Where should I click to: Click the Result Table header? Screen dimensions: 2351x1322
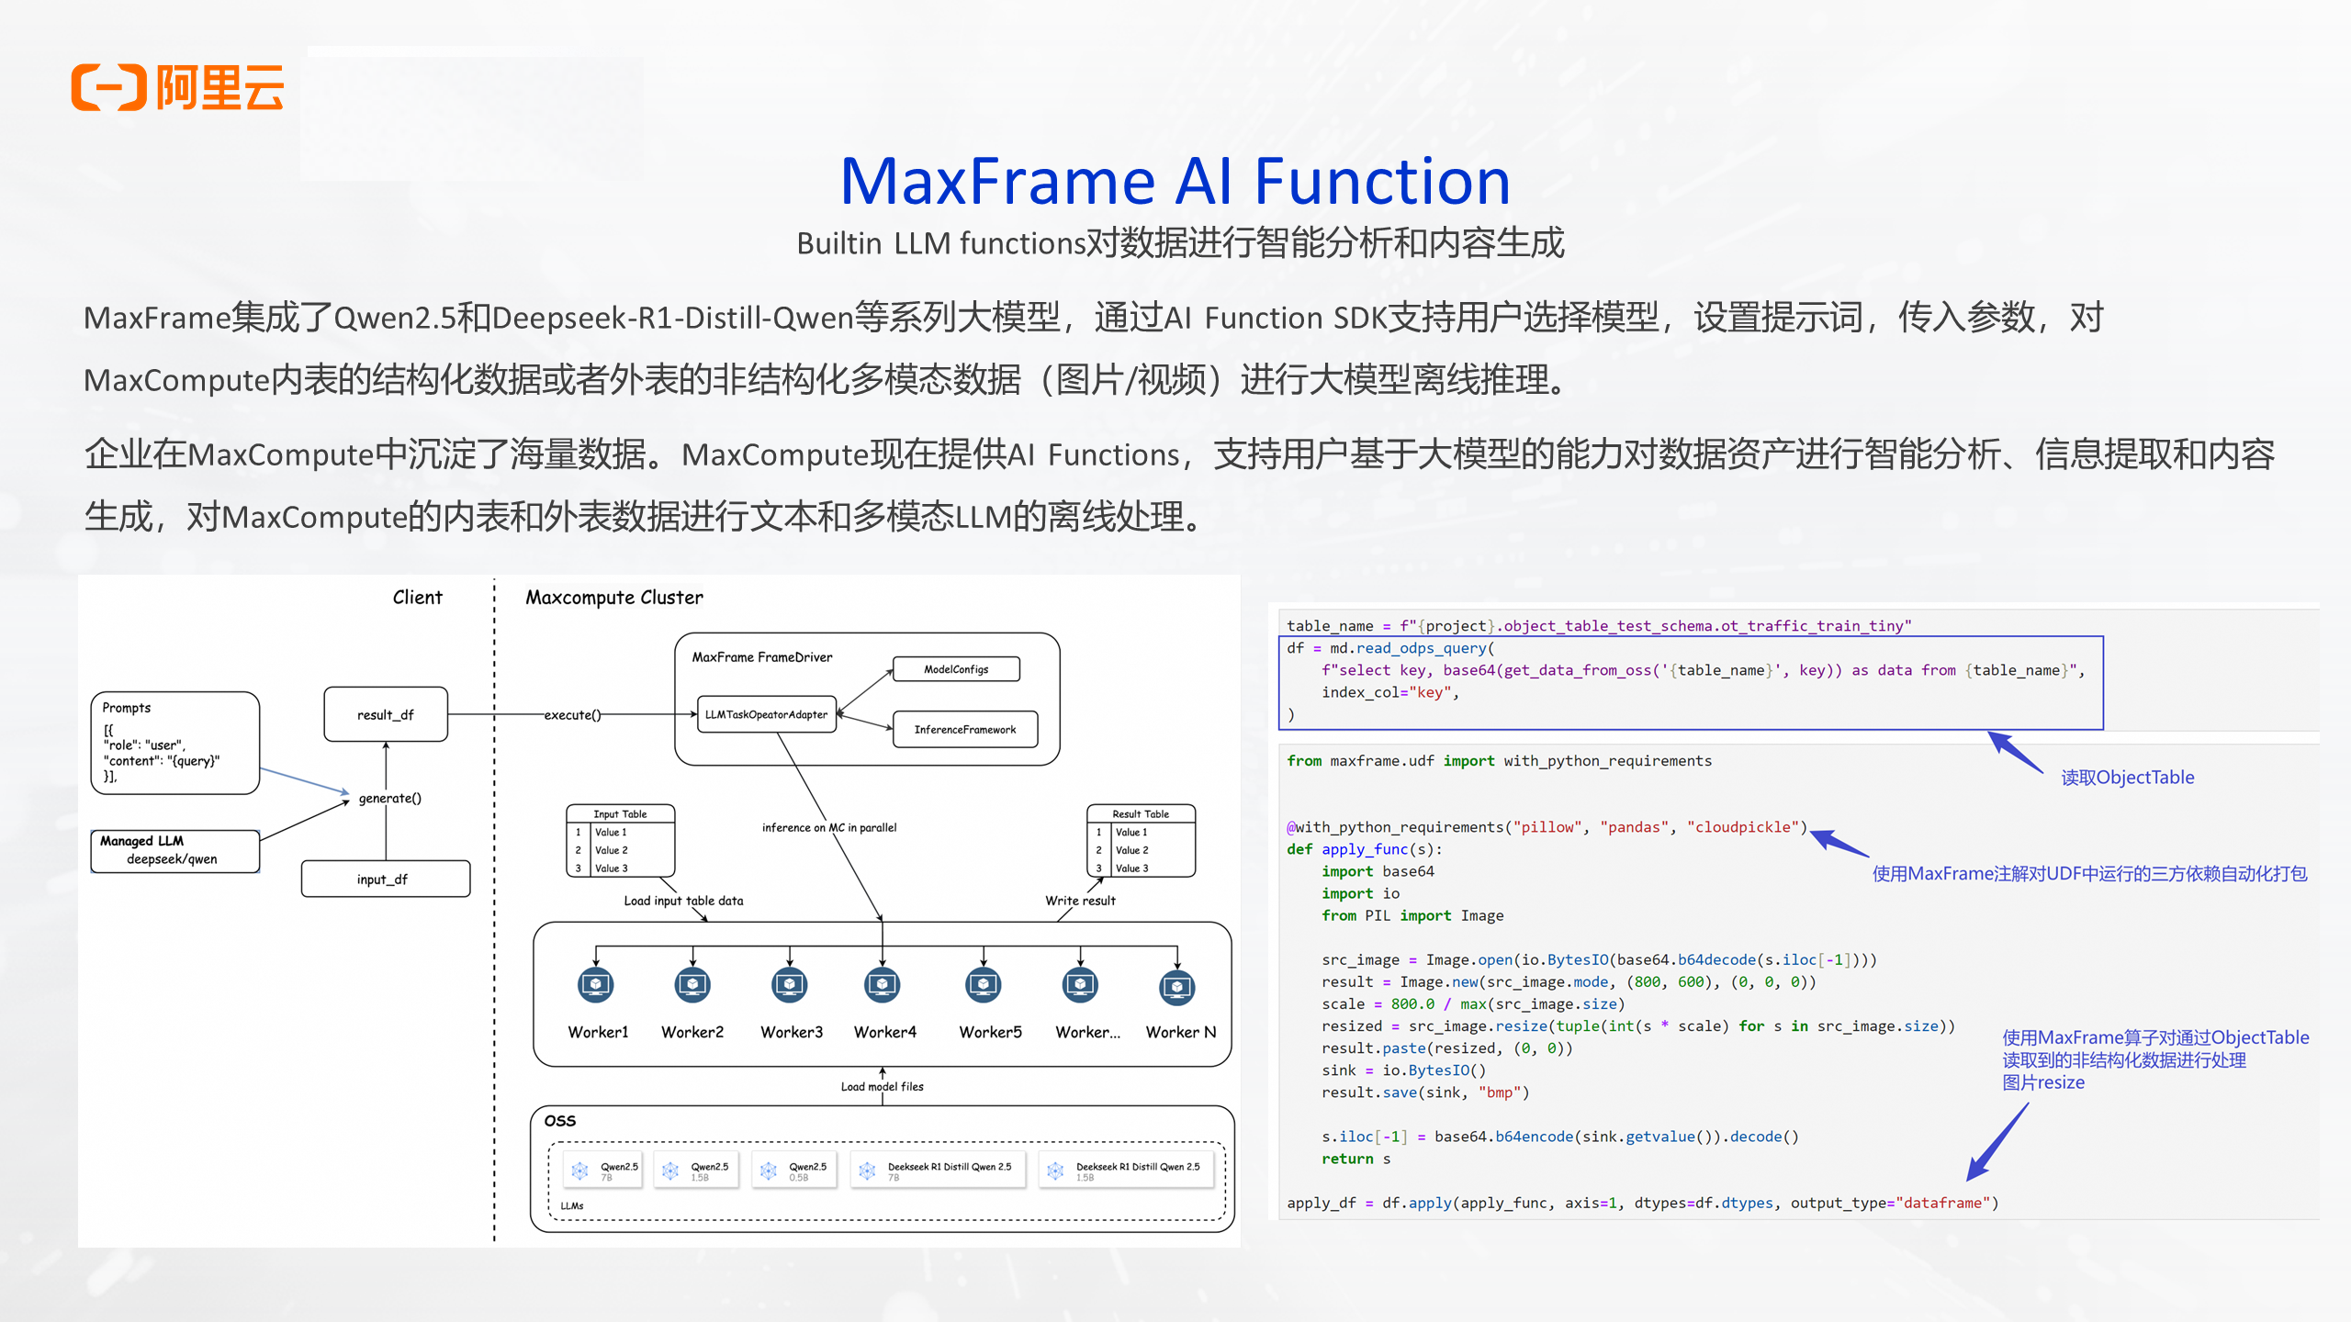tap(1141, 813)
